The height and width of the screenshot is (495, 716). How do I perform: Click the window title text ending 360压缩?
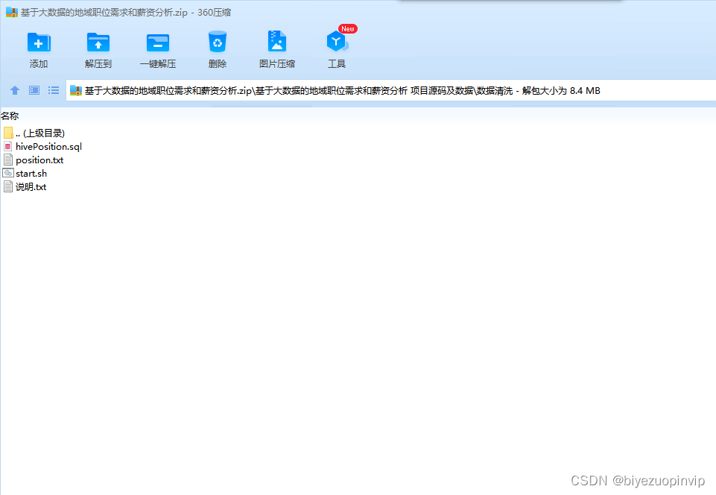tap(126, 13)
